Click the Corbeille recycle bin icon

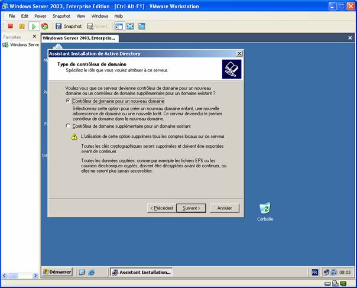[x=265, y=212]
